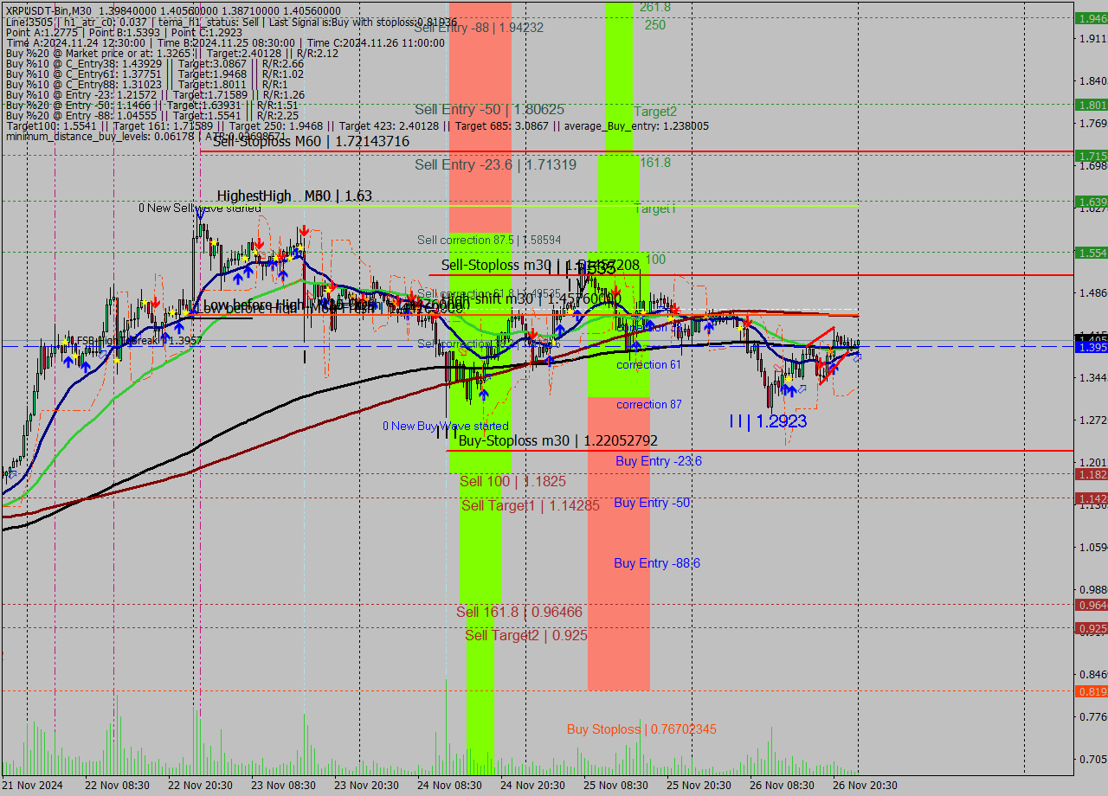1108x796 pixels.
Task: Select the 'Buy Stoploss | 0.76702345' label
Action: [641, 729]
